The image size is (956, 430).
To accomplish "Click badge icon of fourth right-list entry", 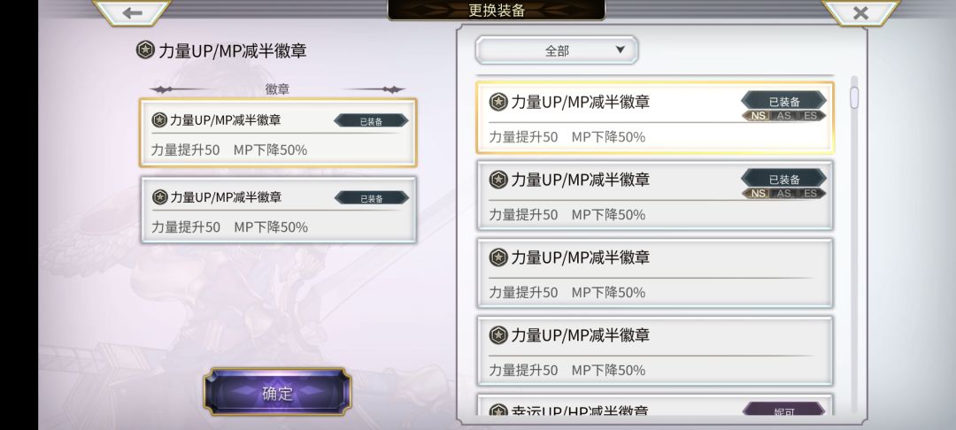I will pyautogui.click(x=498, y=335).
